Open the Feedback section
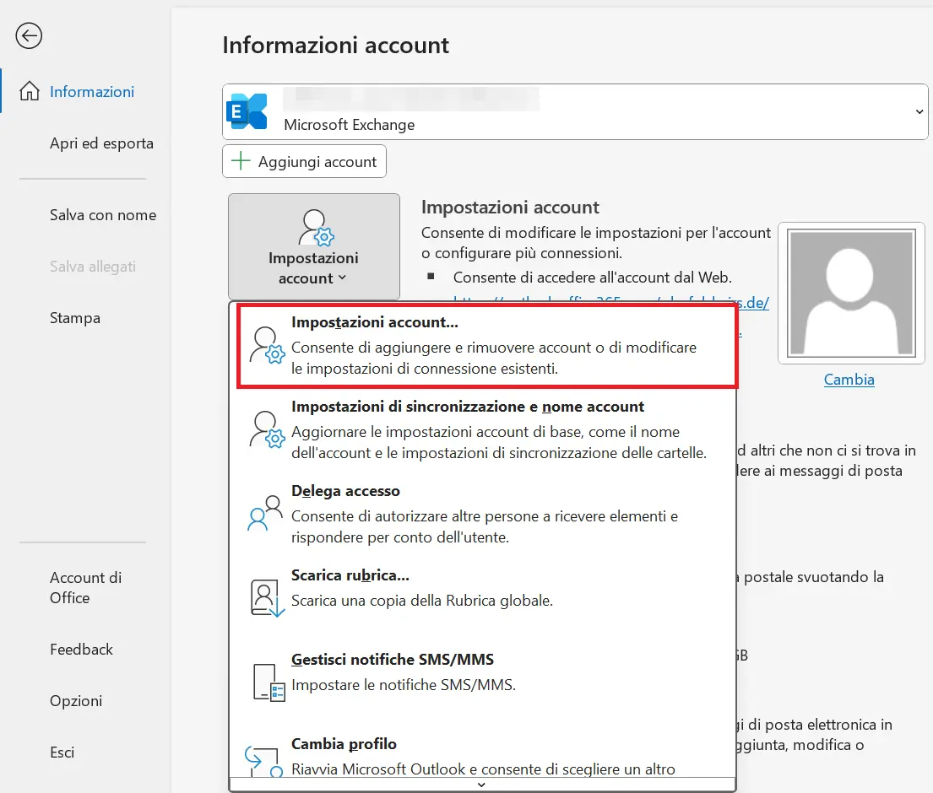The image size is (933, 793). 82,649
